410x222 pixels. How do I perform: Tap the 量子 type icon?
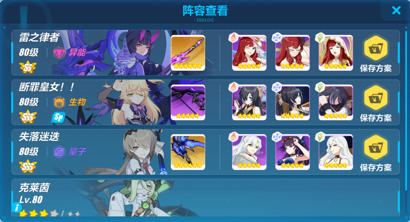59,152
